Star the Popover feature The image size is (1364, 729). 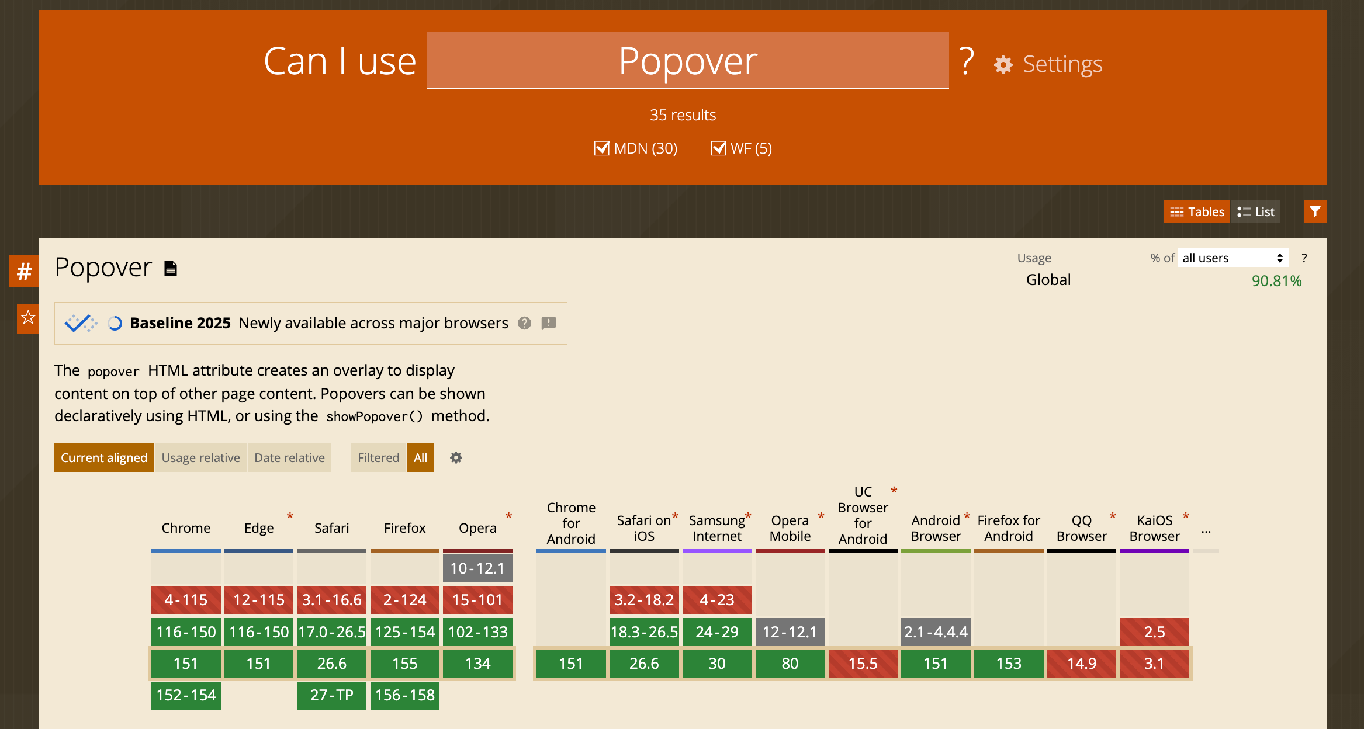(28, 318)
